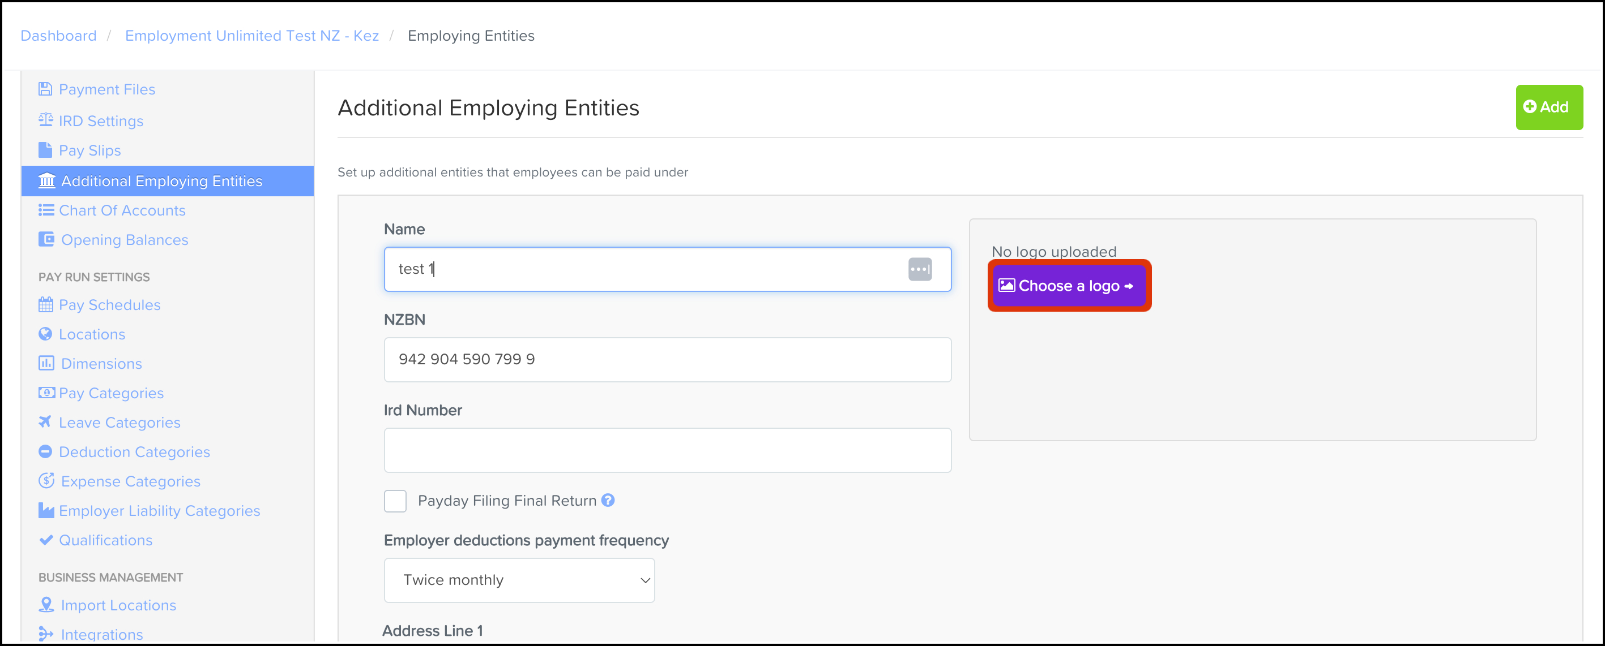Click the Employer Liability Categories graph icon
The width and height of the screenshot is (1605, 646).
(x=45, y=510)
